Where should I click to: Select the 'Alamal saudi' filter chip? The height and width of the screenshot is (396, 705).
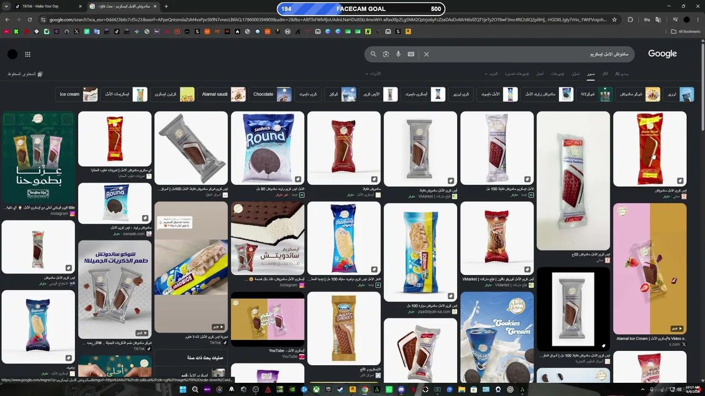(x=223, y=94)
